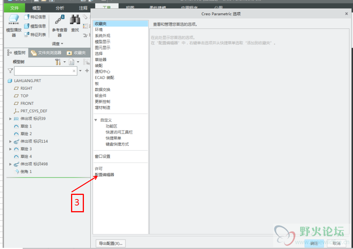Select 草绘 4 sketch in model tree
The image size is (353, 249).
pyautogui.click(x=23, y=156)
